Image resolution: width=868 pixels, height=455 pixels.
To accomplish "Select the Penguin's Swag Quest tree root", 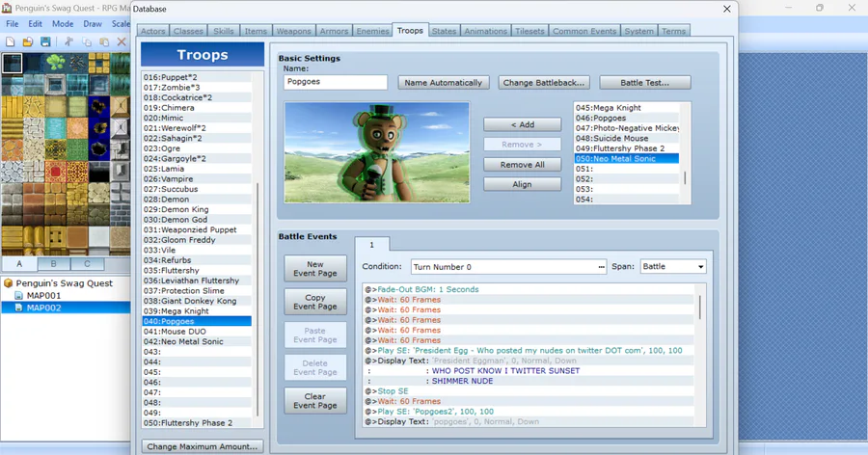I will [x=65, y=283].
